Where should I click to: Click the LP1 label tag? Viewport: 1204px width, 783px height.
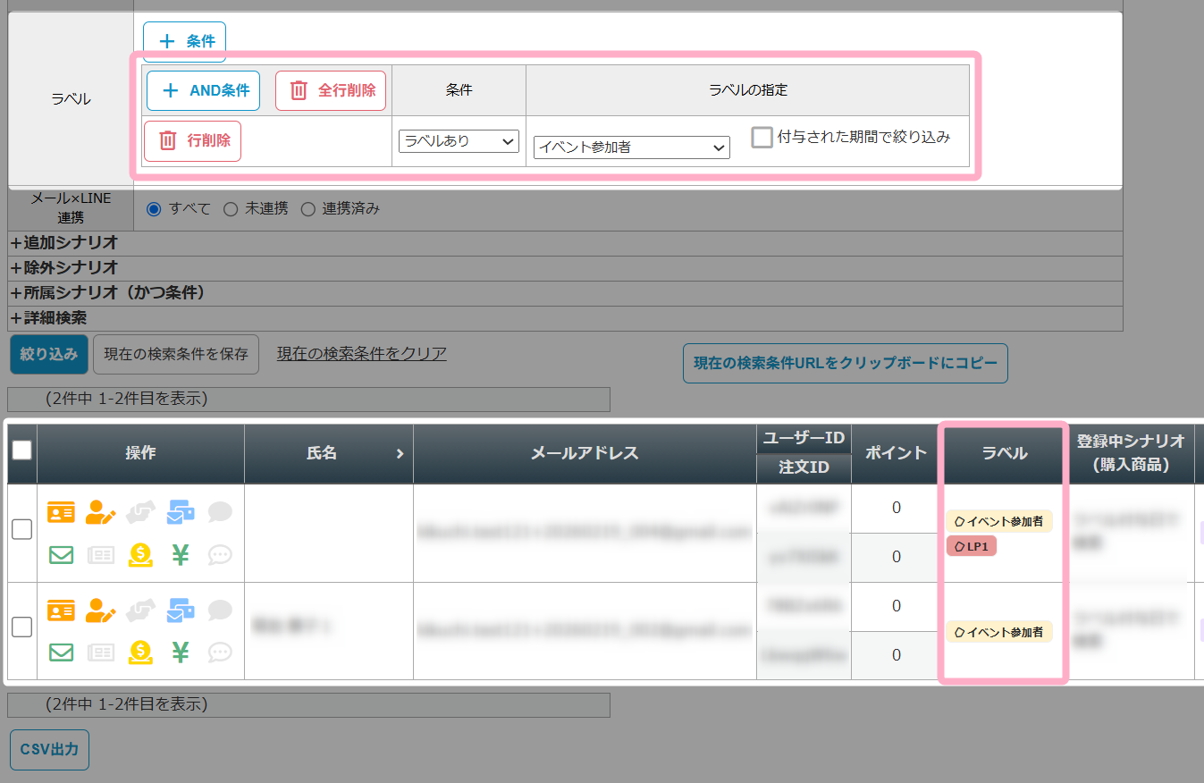coord(972,546)
